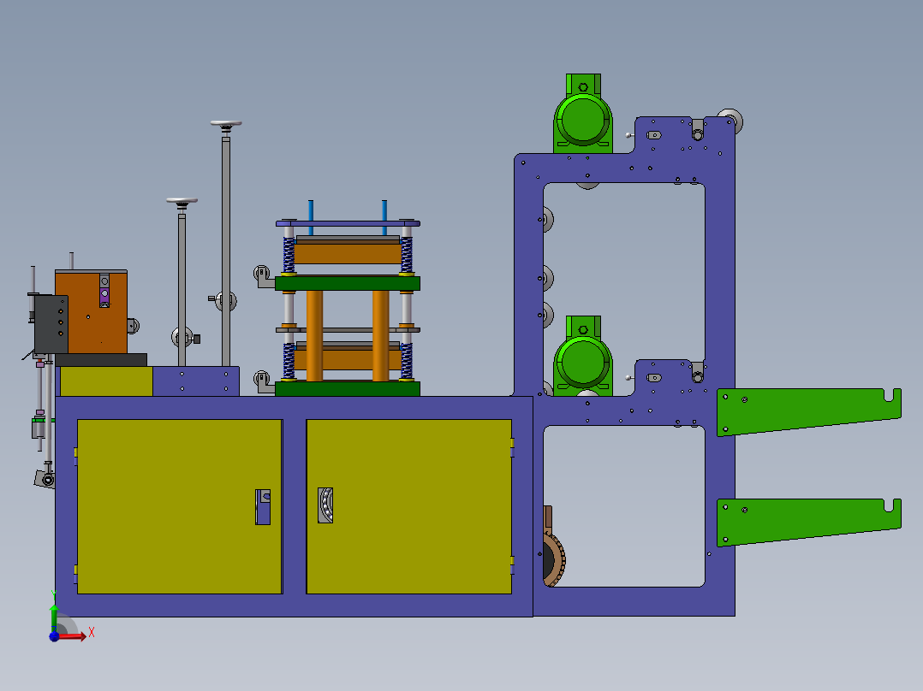
Task: Click the red X axis of the triad
Action: click(x=72, y=636)
